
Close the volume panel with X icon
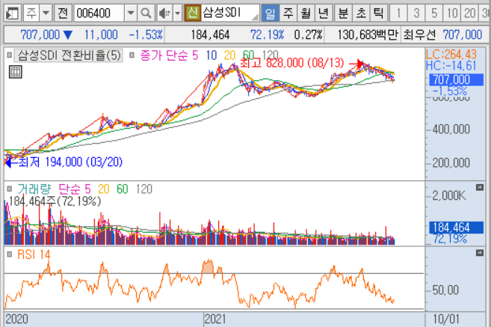480,188
